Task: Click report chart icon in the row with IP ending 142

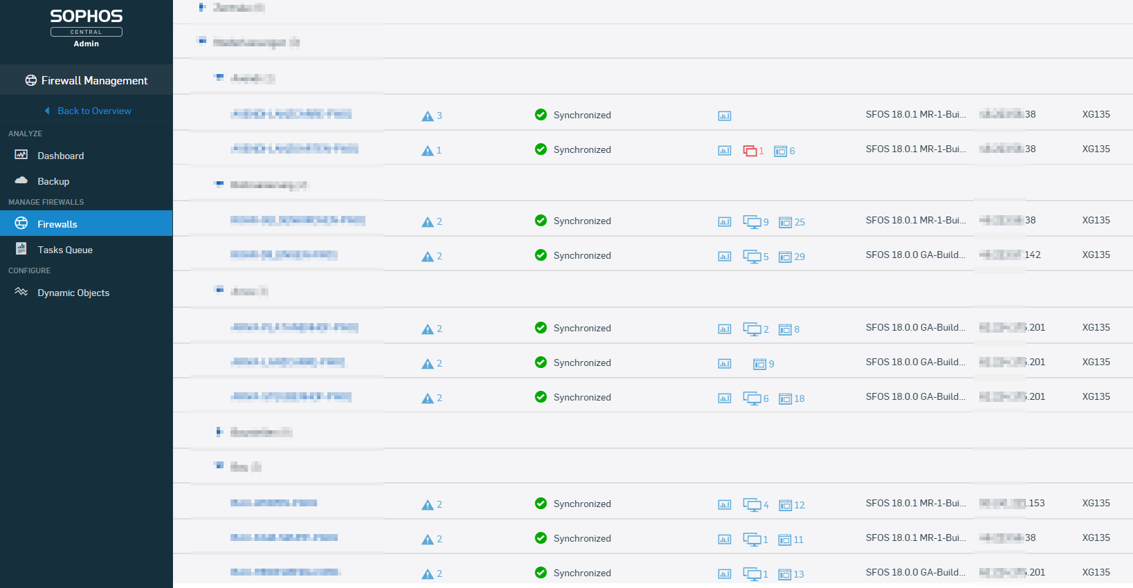Action: coord(725,257)
